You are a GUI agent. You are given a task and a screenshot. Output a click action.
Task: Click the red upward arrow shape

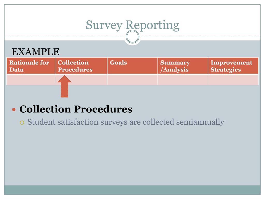click(x=64, y=87)
